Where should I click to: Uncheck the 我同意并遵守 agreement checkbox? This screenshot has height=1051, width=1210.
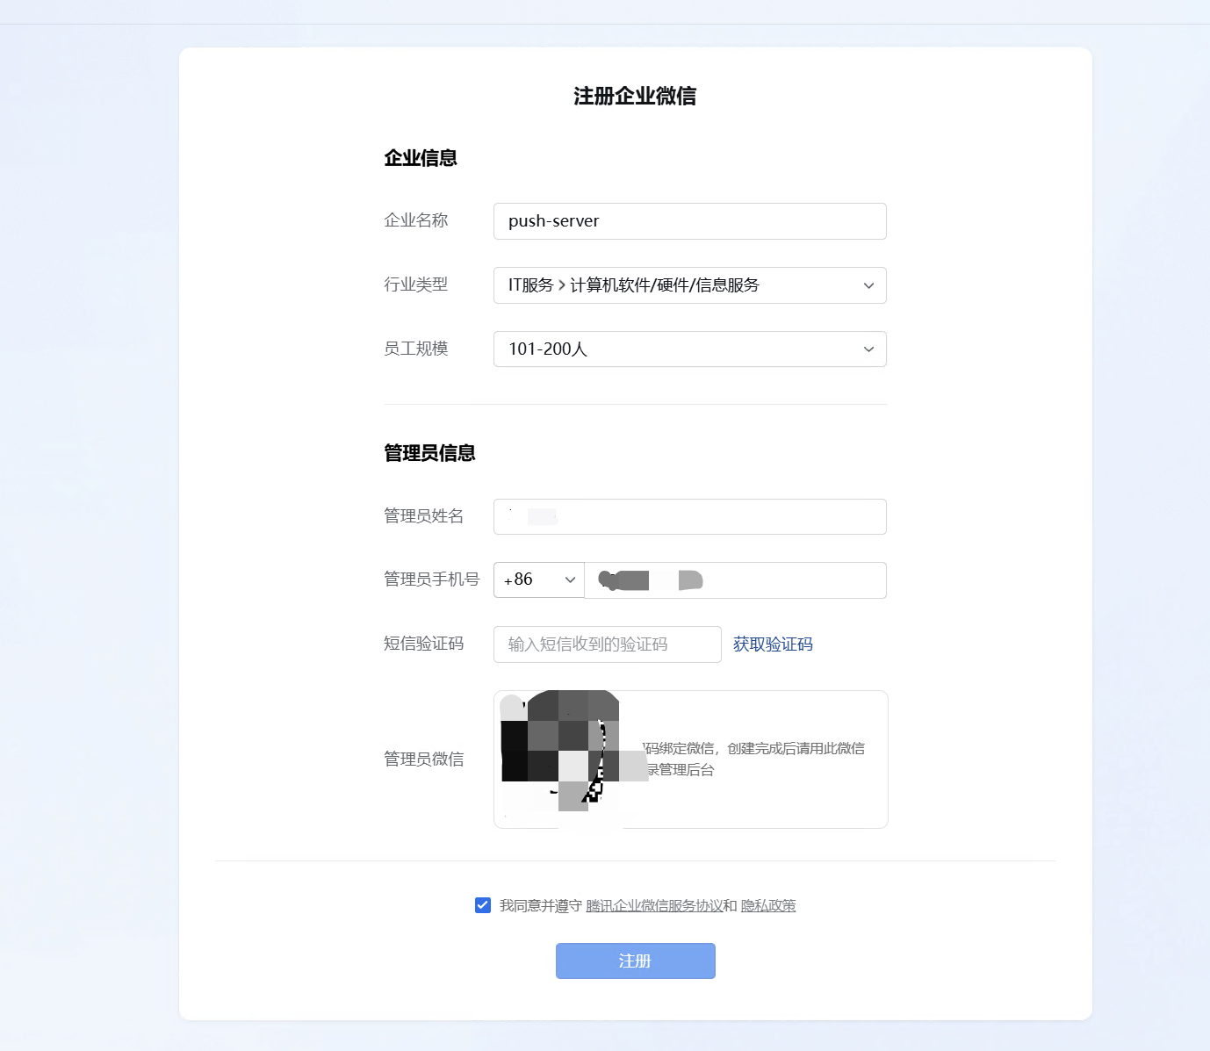[483, 905]
